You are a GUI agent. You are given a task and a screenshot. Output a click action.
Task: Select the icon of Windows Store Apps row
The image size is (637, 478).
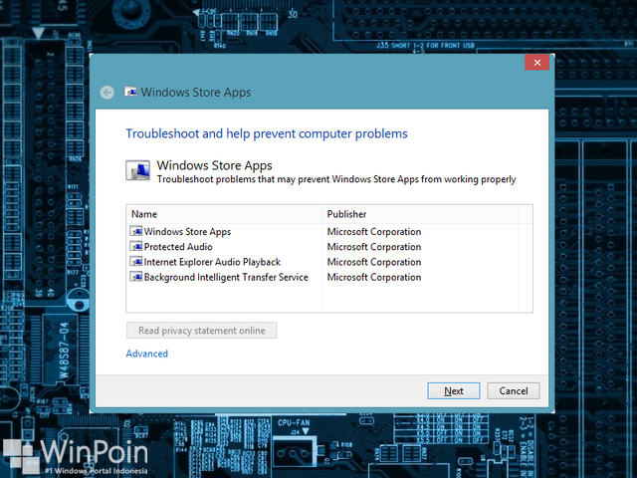(136, 231)
